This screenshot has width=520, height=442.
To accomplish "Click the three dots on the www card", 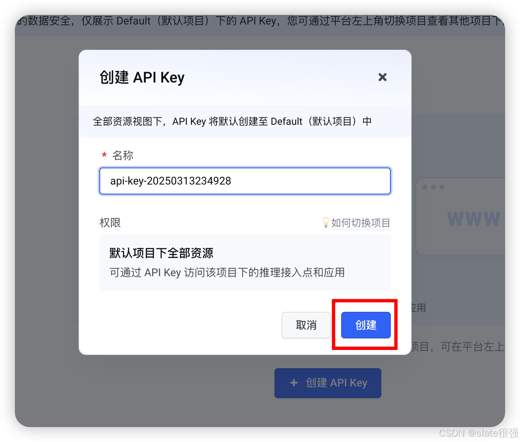I will pos(433,187).
